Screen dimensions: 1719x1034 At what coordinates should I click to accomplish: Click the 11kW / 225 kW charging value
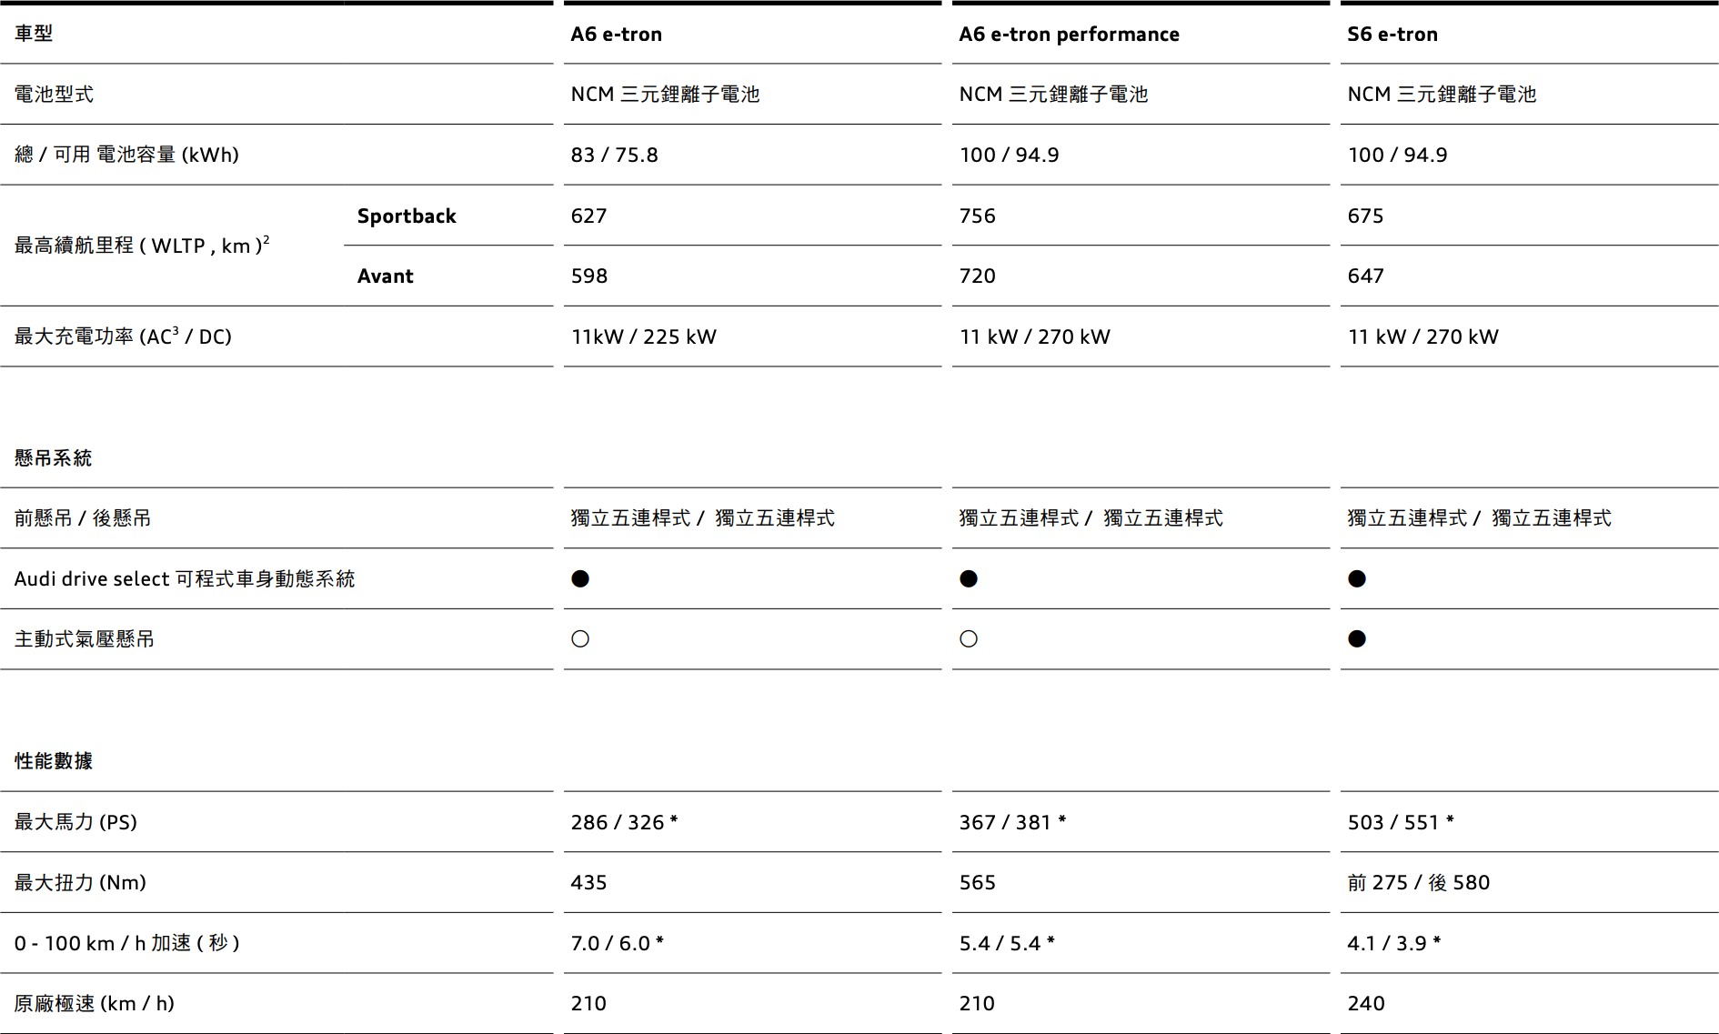(644, 337)
